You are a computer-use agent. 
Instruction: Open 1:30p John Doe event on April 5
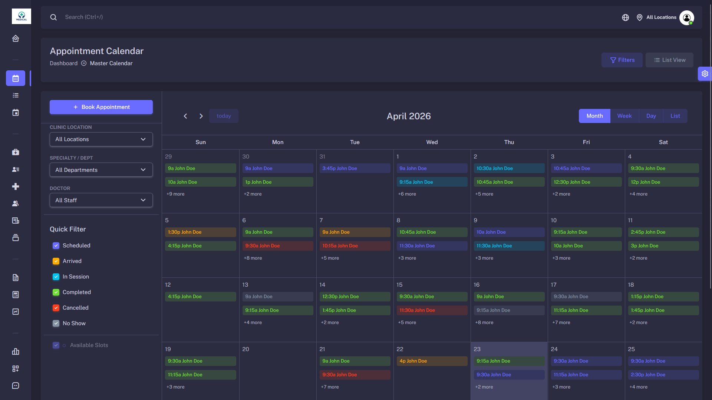[x=201, y=232]
